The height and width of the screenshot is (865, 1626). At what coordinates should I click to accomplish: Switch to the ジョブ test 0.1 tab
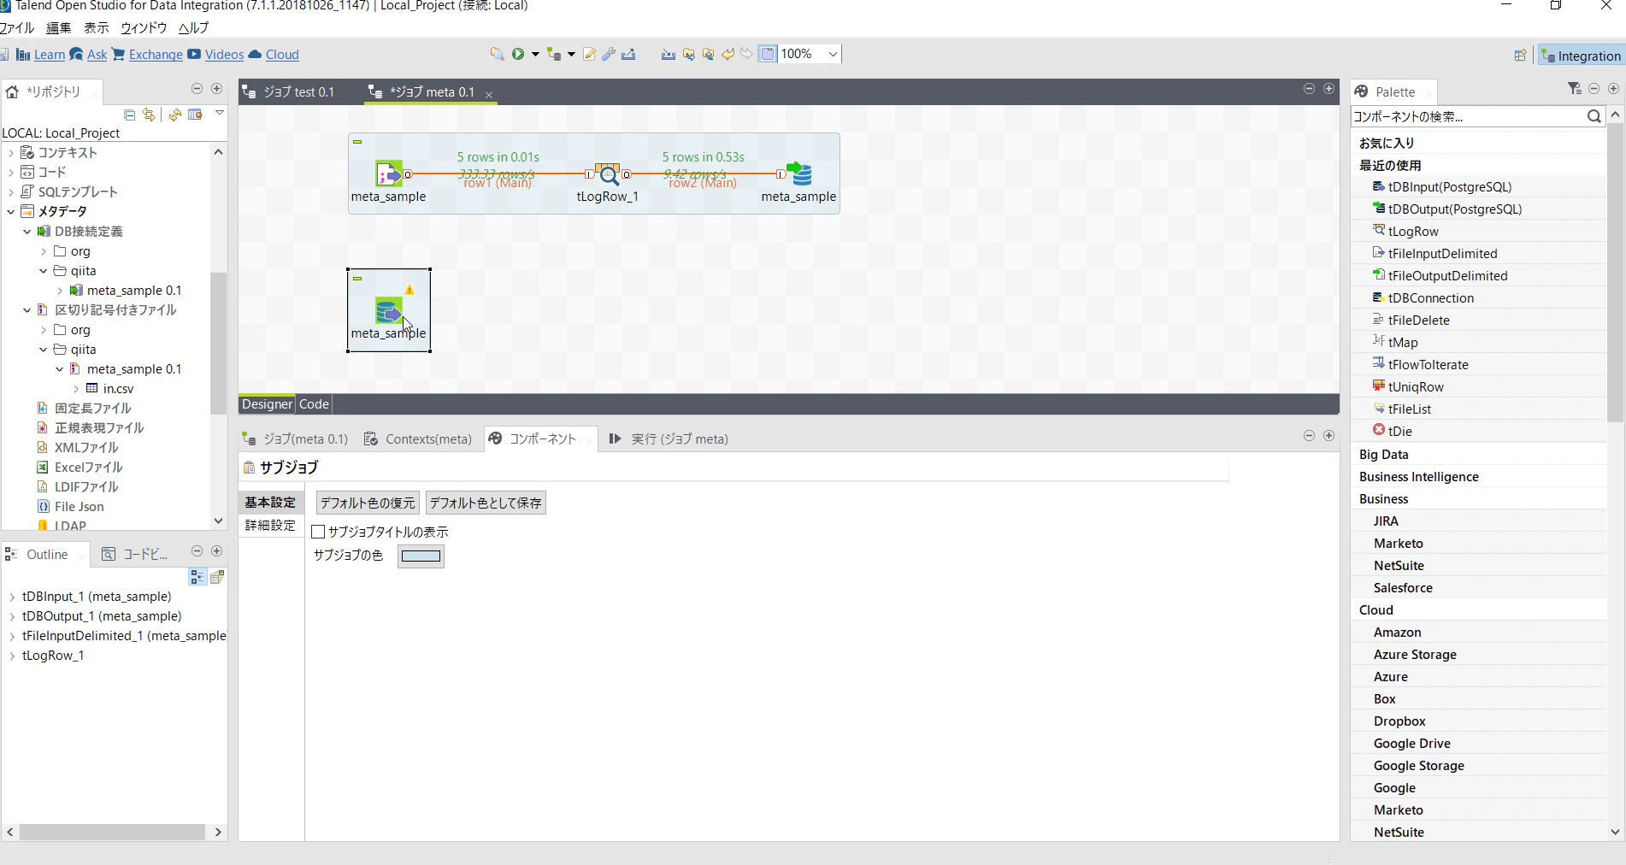click(x=298, y=91)
